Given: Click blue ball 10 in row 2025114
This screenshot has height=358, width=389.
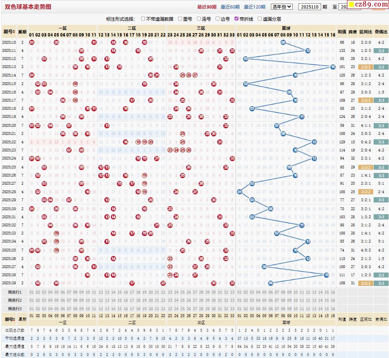Looking at the screenshot, I should point(296,75).
